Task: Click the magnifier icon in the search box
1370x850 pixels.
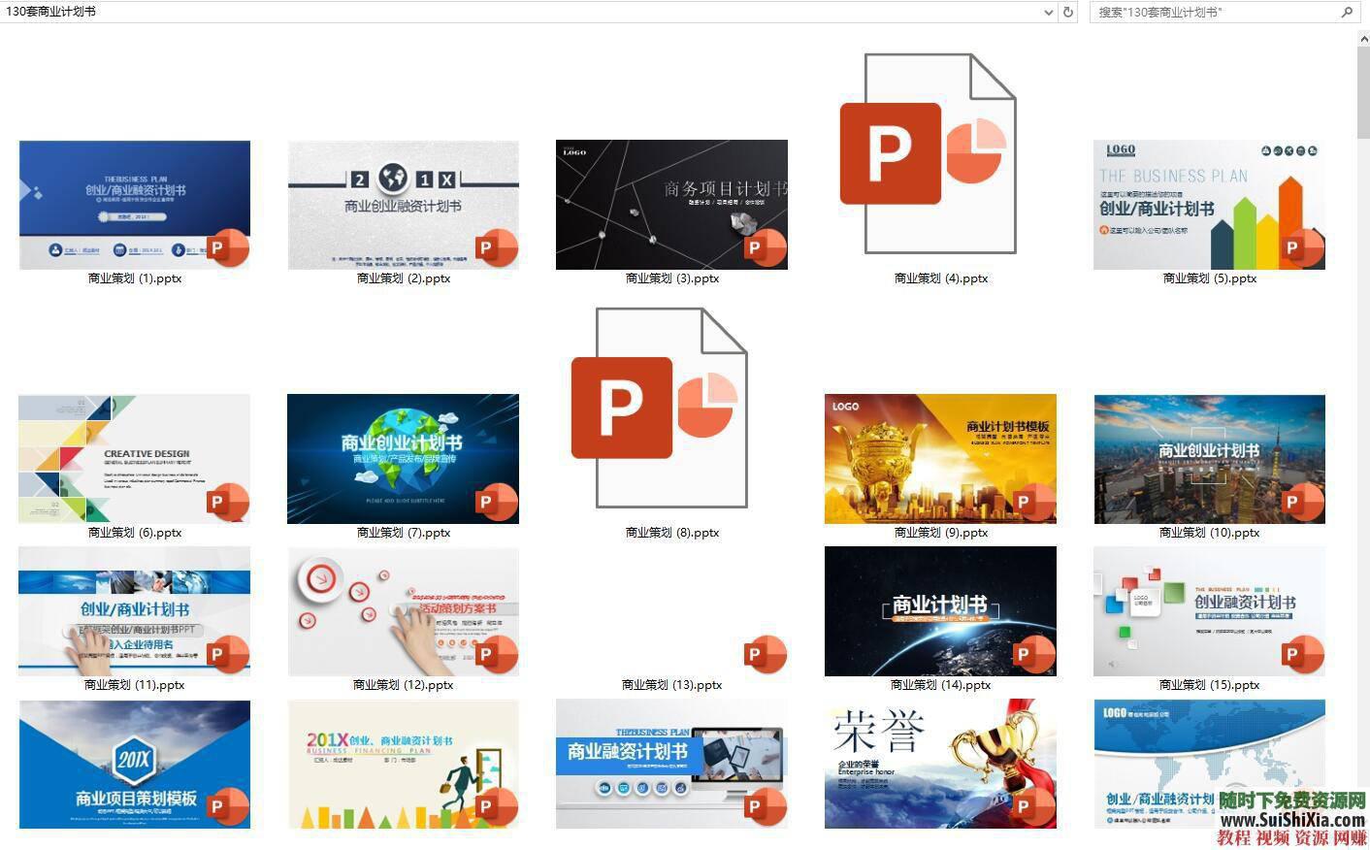Action: pos(1349,12)
